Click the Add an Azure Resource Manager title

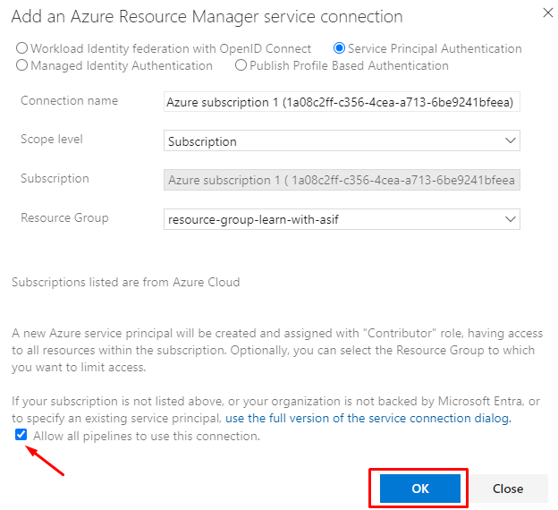(x=207, y=17)
